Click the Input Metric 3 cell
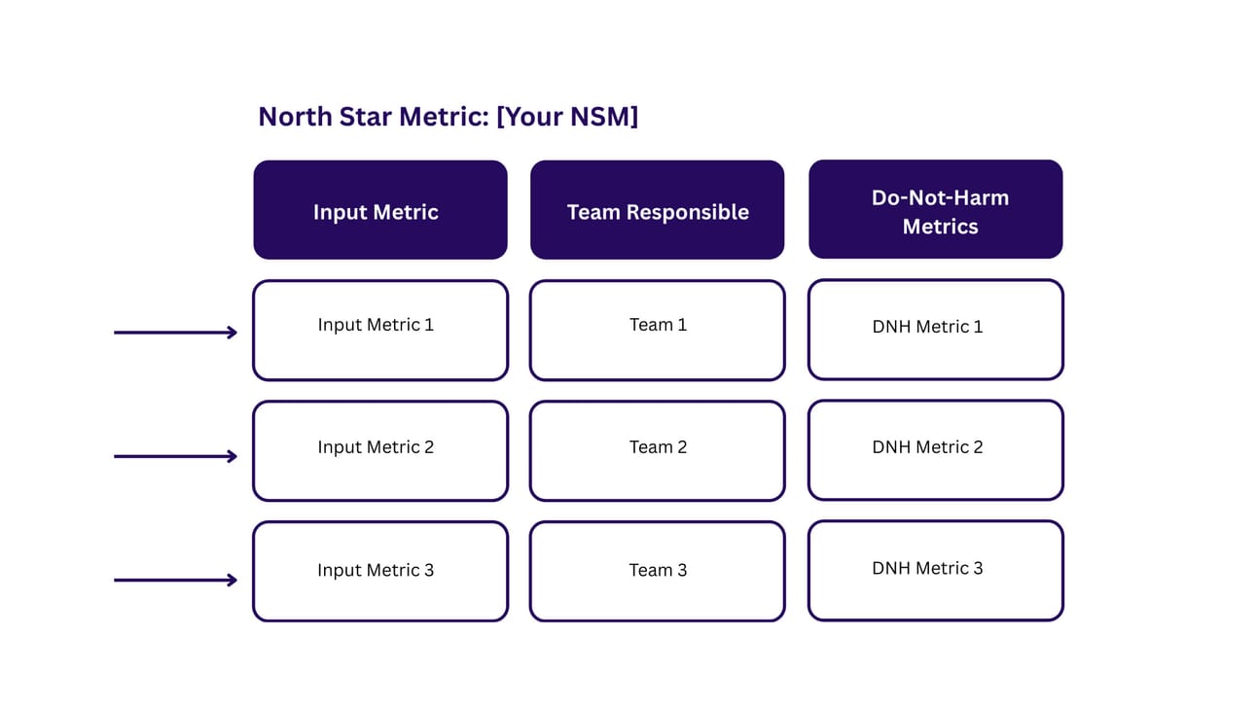This screenshot has height=707, width=1257. (380, 572)
